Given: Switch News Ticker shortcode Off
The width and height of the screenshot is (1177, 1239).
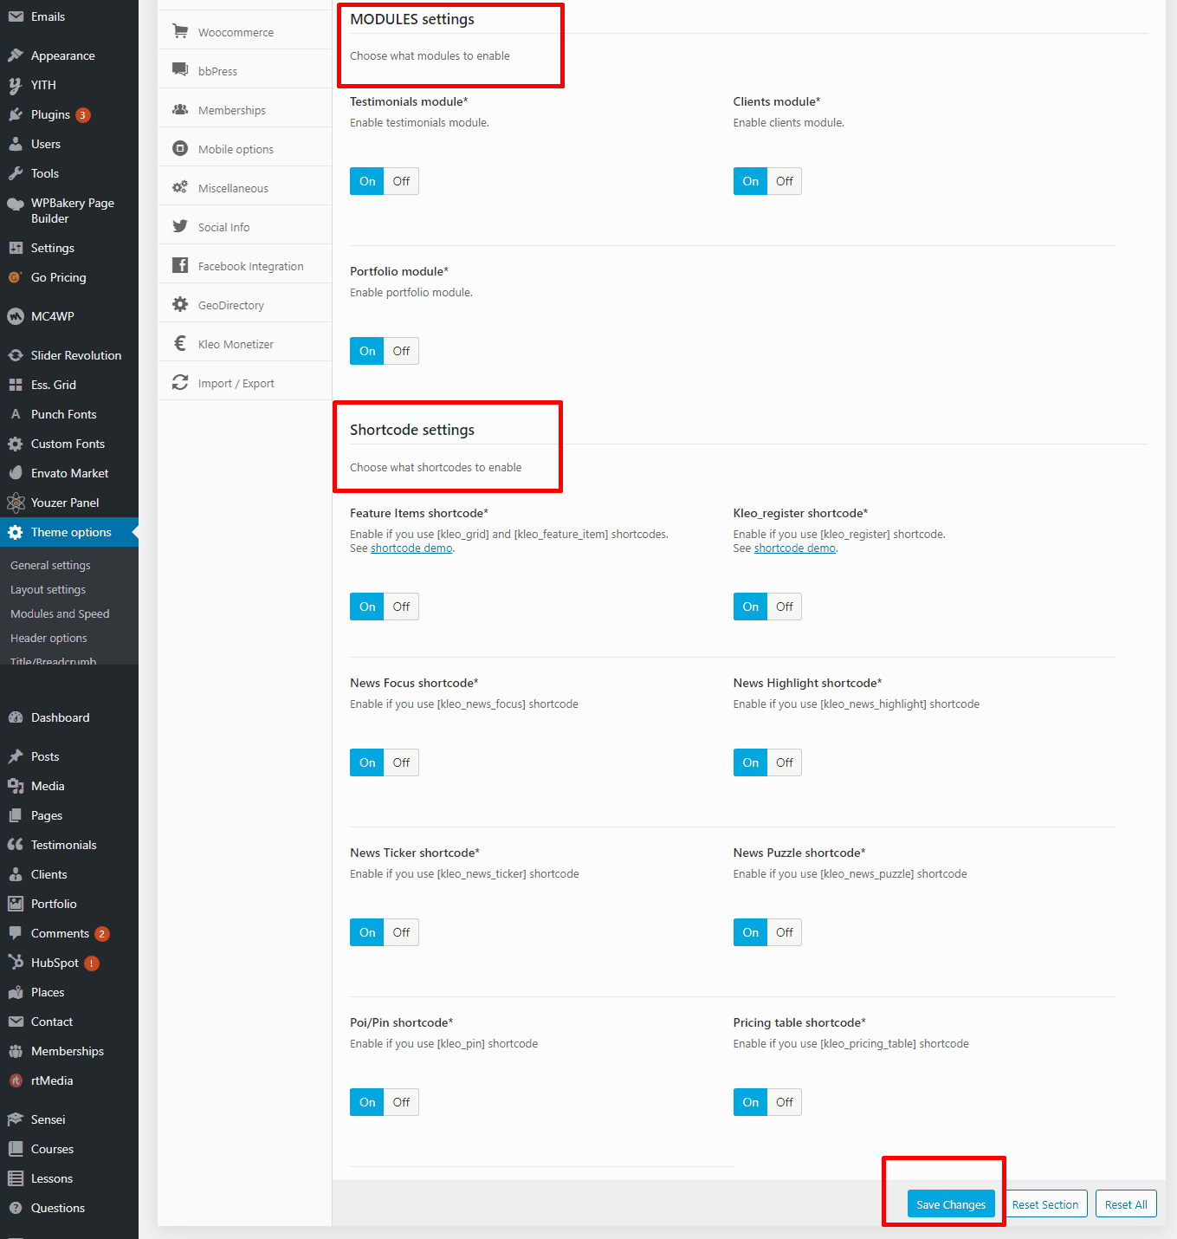Looking at the screenshot, I should click(x=401, y=932).
